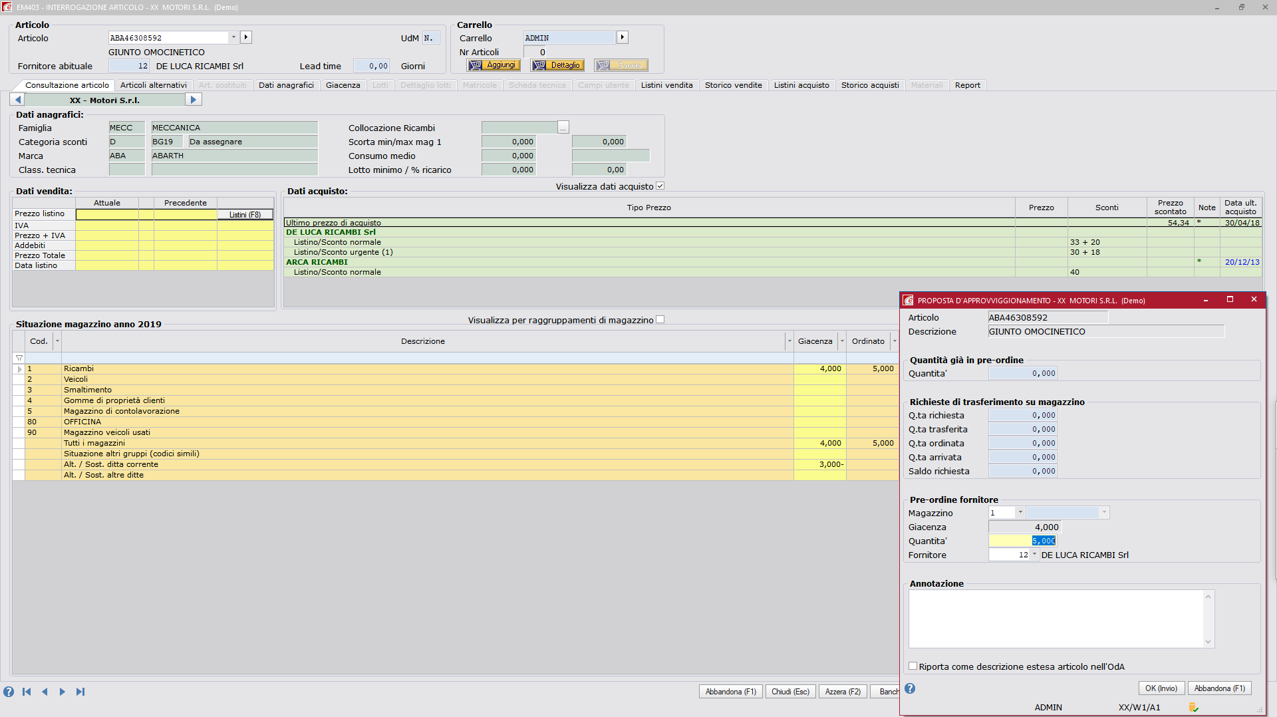Click Chiudi (Esc) button
Image resolution: width=1277 pixels, height=717 pixels.
click(x=791, y=692)
